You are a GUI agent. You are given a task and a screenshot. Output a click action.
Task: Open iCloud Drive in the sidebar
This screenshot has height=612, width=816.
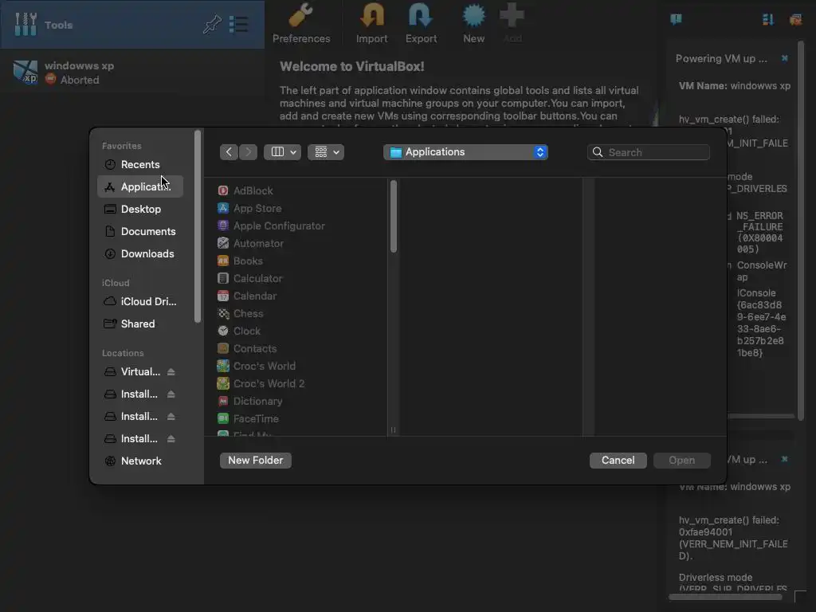click(x=140, y=301)
